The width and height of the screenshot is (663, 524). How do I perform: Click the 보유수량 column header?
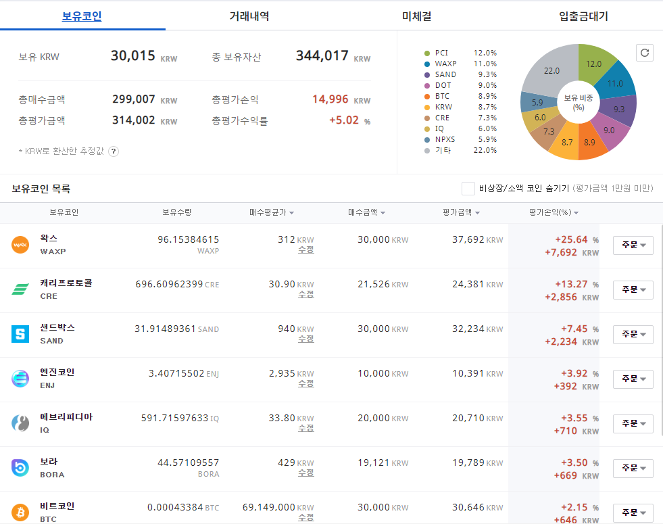pos(177,212)
